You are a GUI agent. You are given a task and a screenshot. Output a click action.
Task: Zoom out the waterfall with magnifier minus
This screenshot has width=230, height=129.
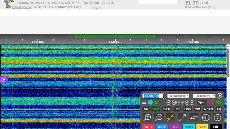[x=159, y=118]
